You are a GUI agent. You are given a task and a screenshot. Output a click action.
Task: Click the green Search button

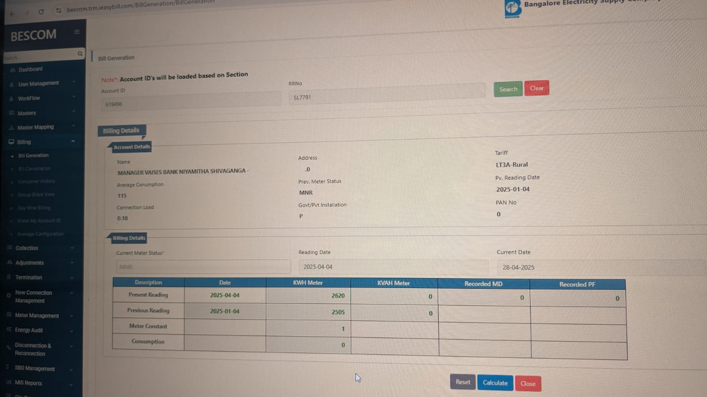[508, 89]
